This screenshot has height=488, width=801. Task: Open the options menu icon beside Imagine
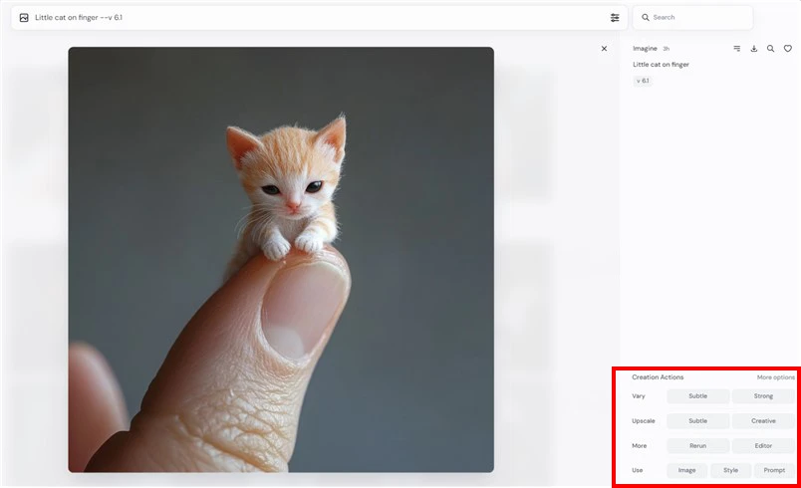point(736,49)
